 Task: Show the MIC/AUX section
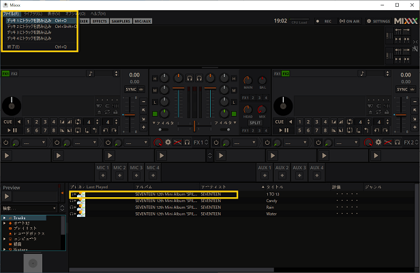142,21
